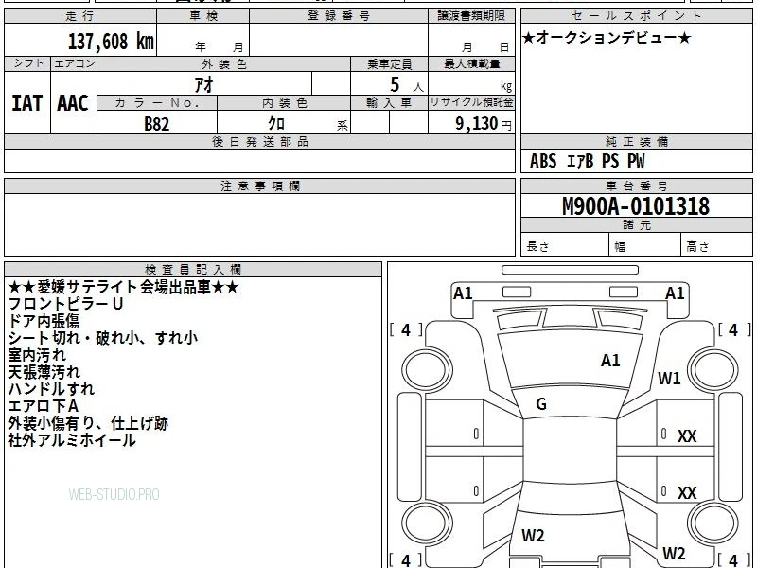Viewport: 757px width, 568px height.
Task: Click the リサイクル預託金 header cell
Action: pos(471,103)
